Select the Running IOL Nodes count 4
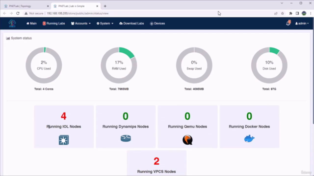The width and height of the screenshot is (314, 176). click(64, 116)
